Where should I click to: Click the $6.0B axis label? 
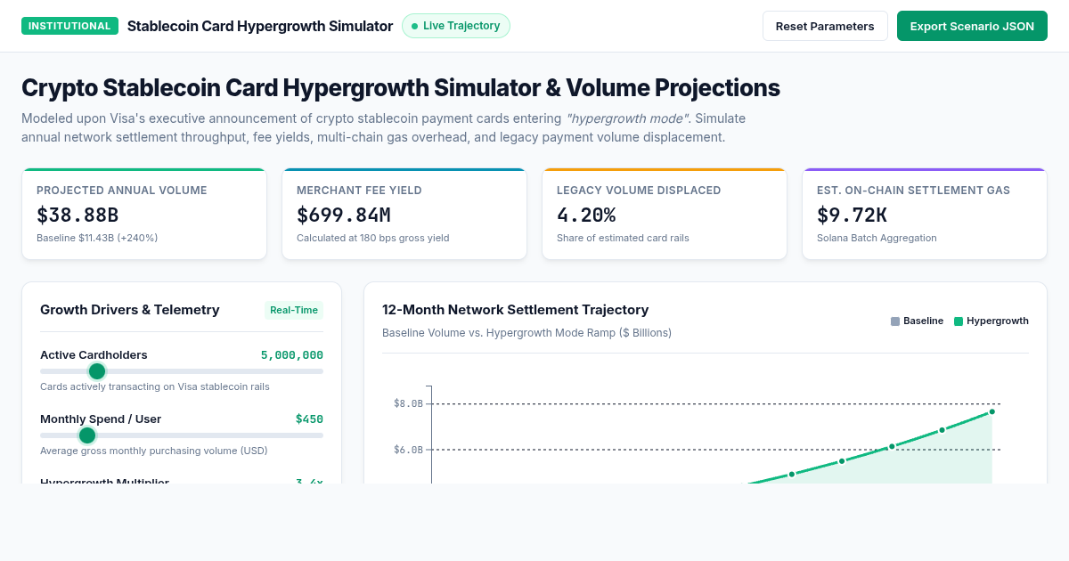coord(408,450)
